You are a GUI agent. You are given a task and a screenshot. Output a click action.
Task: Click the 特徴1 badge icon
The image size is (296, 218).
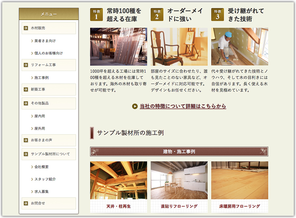click(96, 15)
